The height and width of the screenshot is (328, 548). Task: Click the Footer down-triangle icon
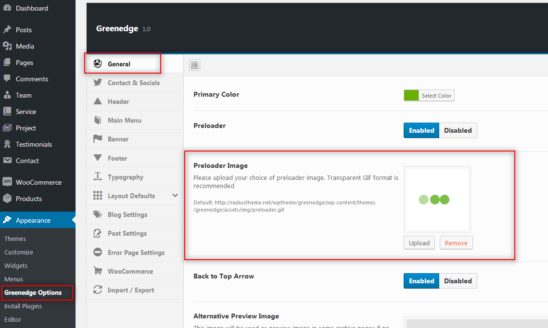tap(98, 158)
